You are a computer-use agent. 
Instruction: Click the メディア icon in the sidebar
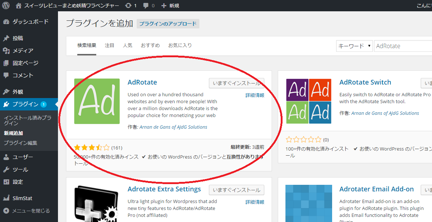pyautogui.click(x=6, y=51)
